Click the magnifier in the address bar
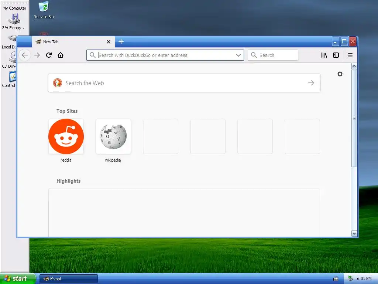 tap(93, 55)
